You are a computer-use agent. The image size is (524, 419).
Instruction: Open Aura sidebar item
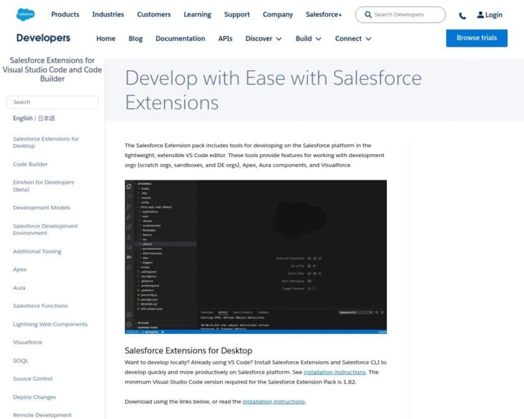coord(19,287)
